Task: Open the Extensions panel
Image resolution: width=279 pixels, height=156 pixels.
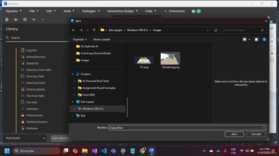Action: click(174, 11)
